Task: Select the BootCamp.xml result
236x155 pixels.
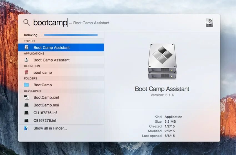Action: [61, 97]
